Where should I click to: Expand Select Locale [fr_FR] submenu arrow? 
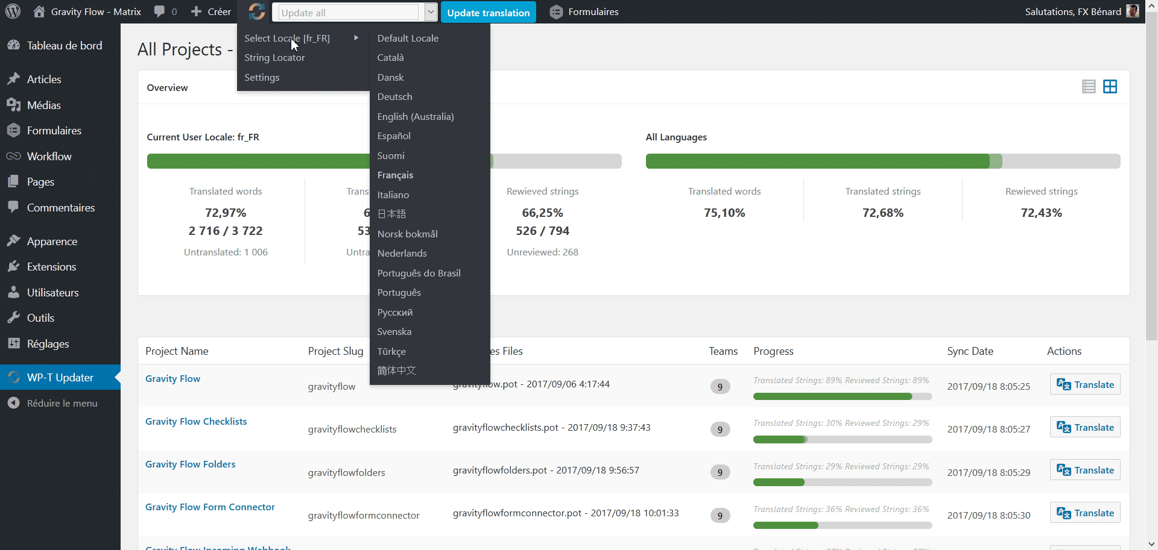(356, 38)
